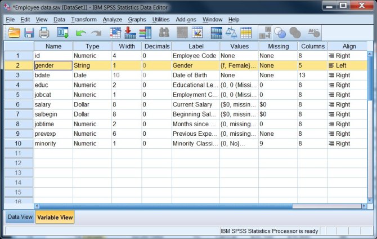377x239 pixels.
Task: Save the dataset using the floppy disk icon
Action: pyautogui.click(x=29, y=33)
